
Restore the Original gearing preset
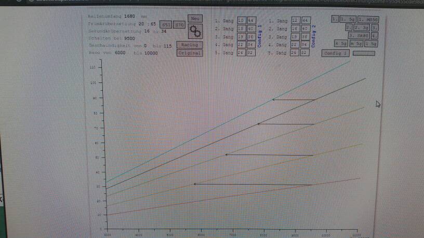[x=189, y=53]
